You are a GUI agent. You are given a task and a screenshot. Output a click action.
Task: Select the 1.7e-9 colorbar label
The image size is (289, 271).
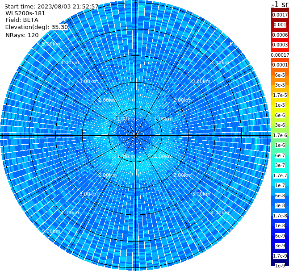point(280,256)
